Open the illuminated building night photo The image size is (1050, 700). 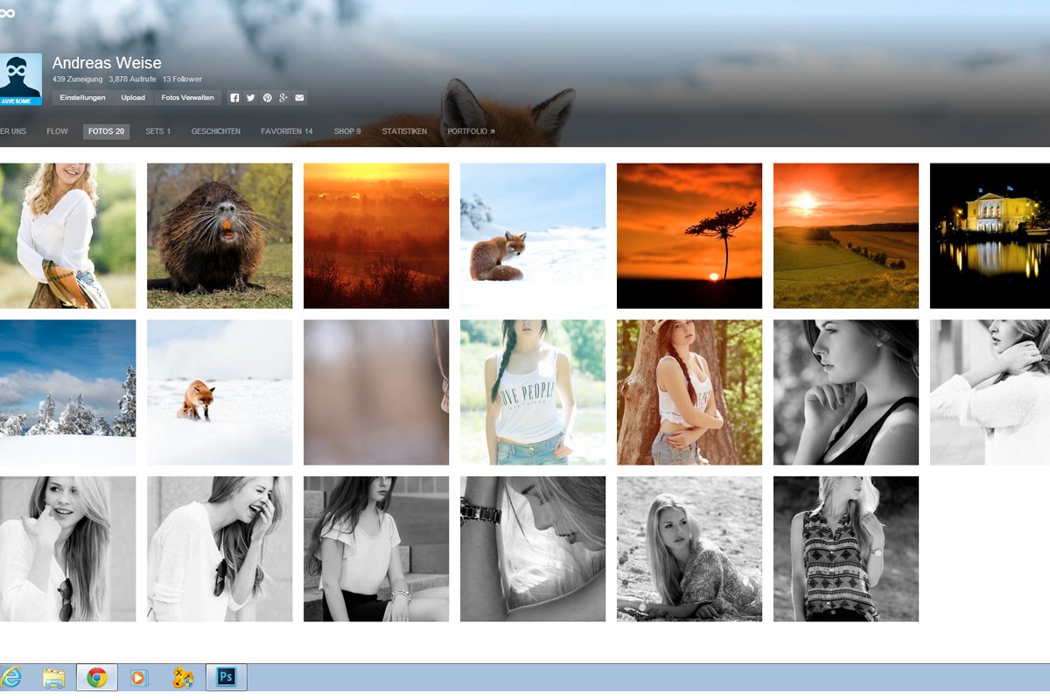click(990, 235)
